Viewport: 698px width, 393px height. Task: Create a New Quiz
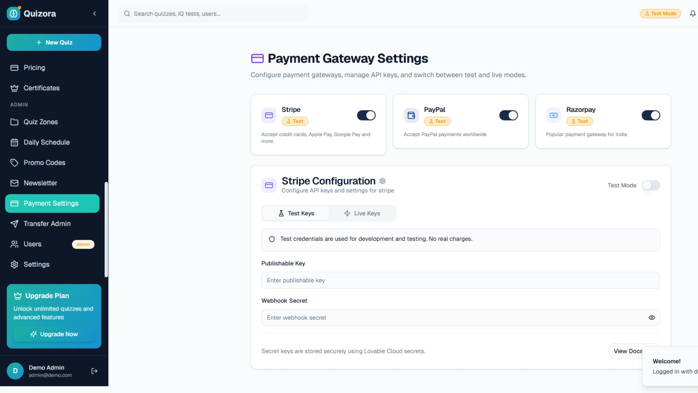tap(54, 42)
